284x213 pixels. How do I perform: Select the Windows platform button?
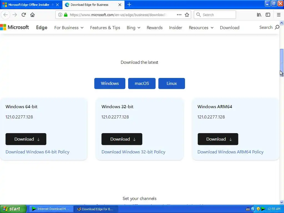click(x=110, y=83)
